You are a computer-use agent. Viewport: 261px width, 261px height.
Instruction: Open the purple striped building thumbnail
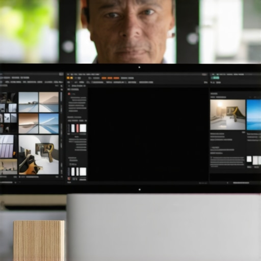(x=7, y=146)
